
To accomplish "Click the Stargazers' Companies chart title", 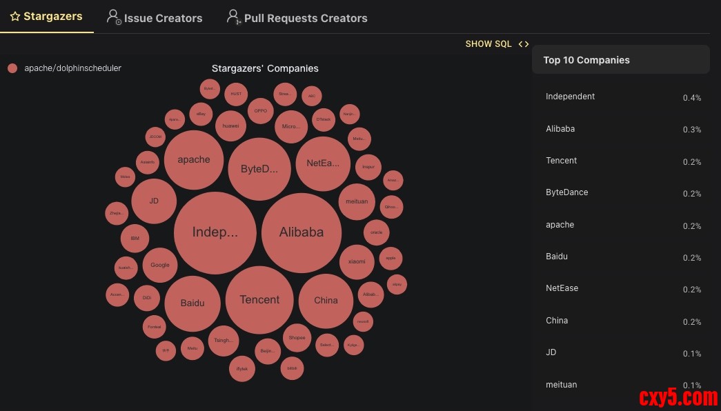I will coord(265,68).
